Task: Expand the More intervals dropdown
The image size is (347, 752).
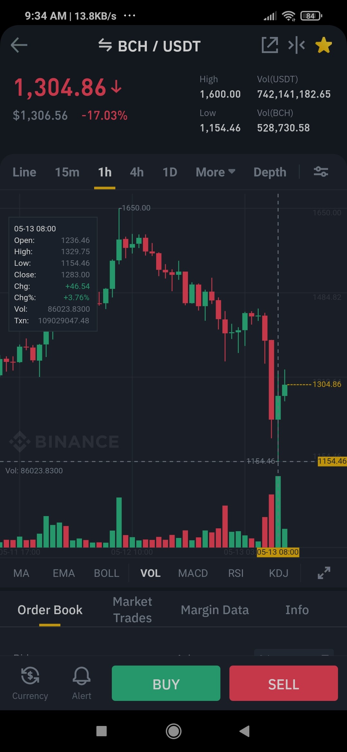Action: click(x=216, y=172)
